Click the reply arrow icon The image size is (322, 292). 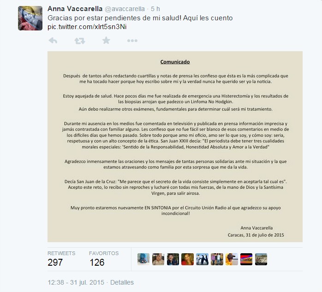coord(53,41)
